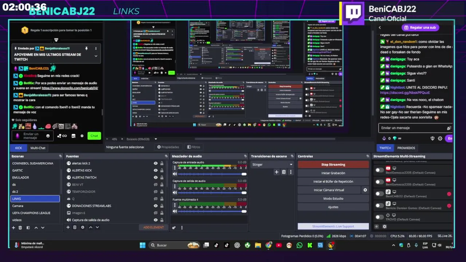Open transition properties three-dot menu
Screen dimensions: 466x262
click(x=291, y=172)
